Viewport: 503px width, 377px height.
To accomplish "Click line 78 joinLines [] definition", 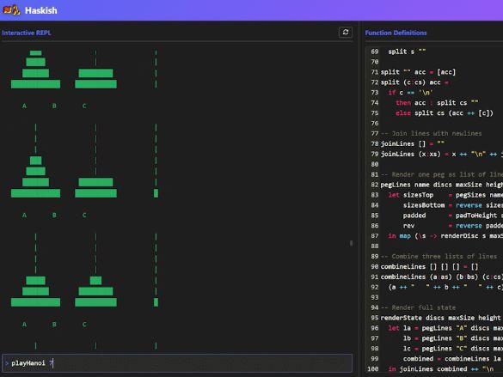I will click(x=413, y=143).
